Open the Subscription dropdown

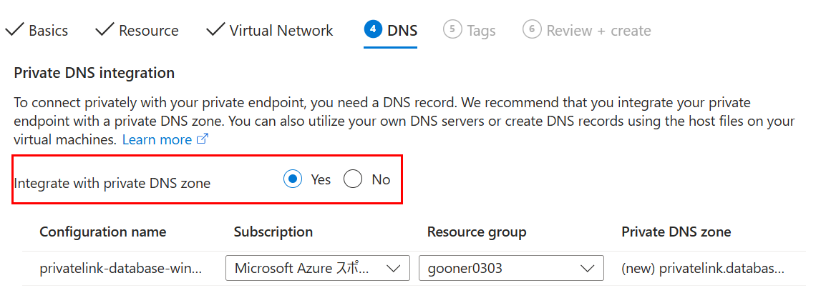(318, 268)
